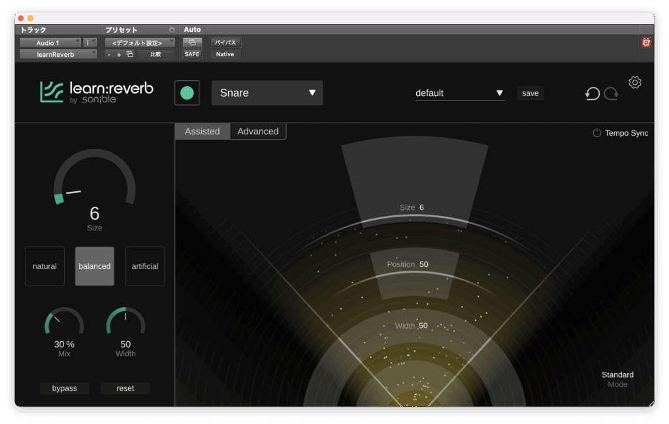The height and width of the screenshot is (424, 669).
Task: Open the Snare instrument profile dropdown
Action: pyautogui.click(x=267, y=93)
